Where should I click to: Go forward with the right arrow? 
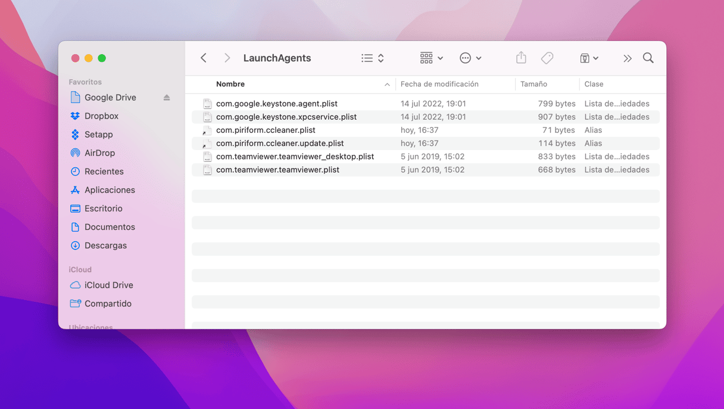coord(227,58)
